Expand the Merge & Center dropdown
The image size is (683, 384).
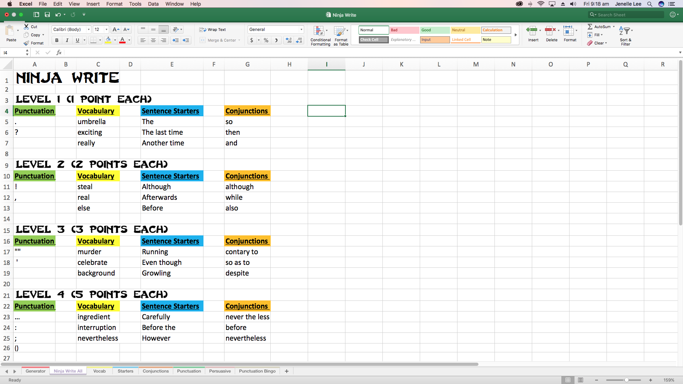click(239, 40)
